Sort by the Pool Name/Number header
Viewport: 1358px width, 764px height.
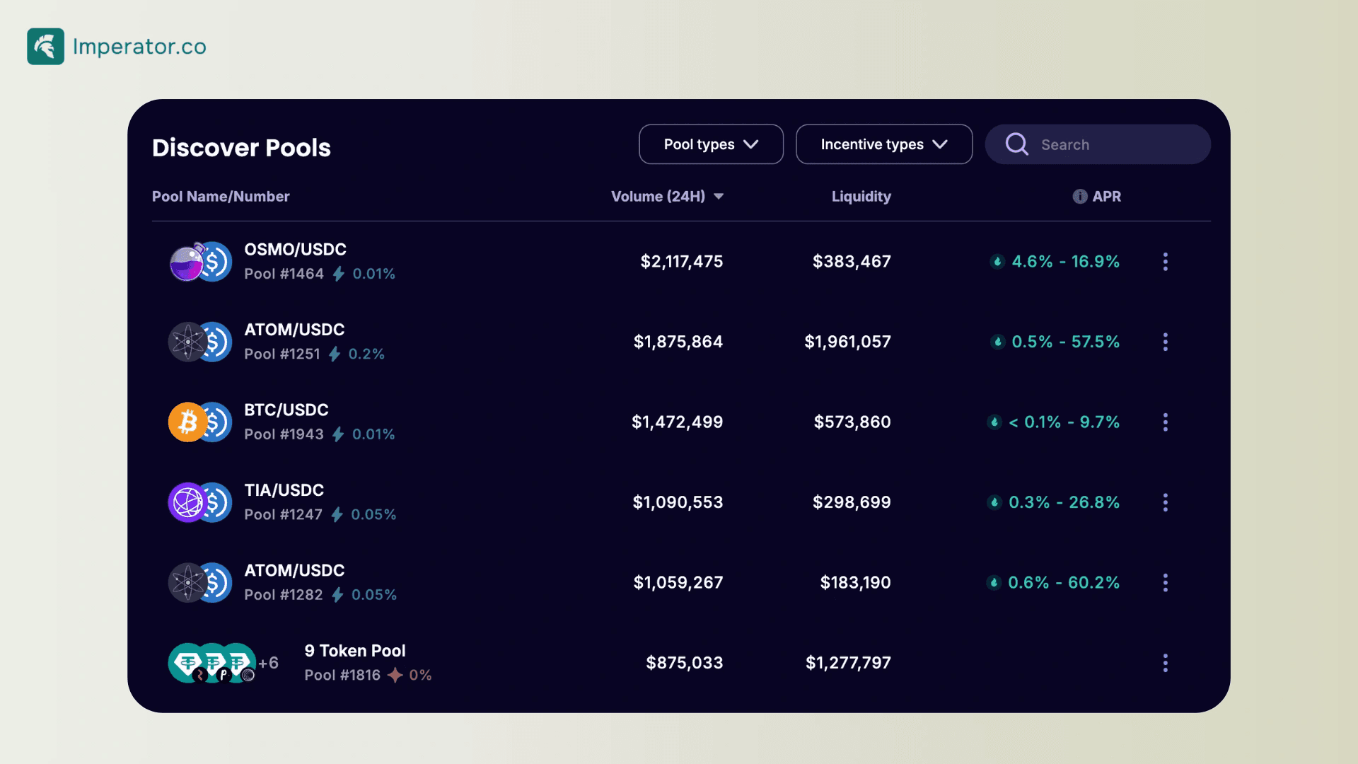click(x=221, y=197)
